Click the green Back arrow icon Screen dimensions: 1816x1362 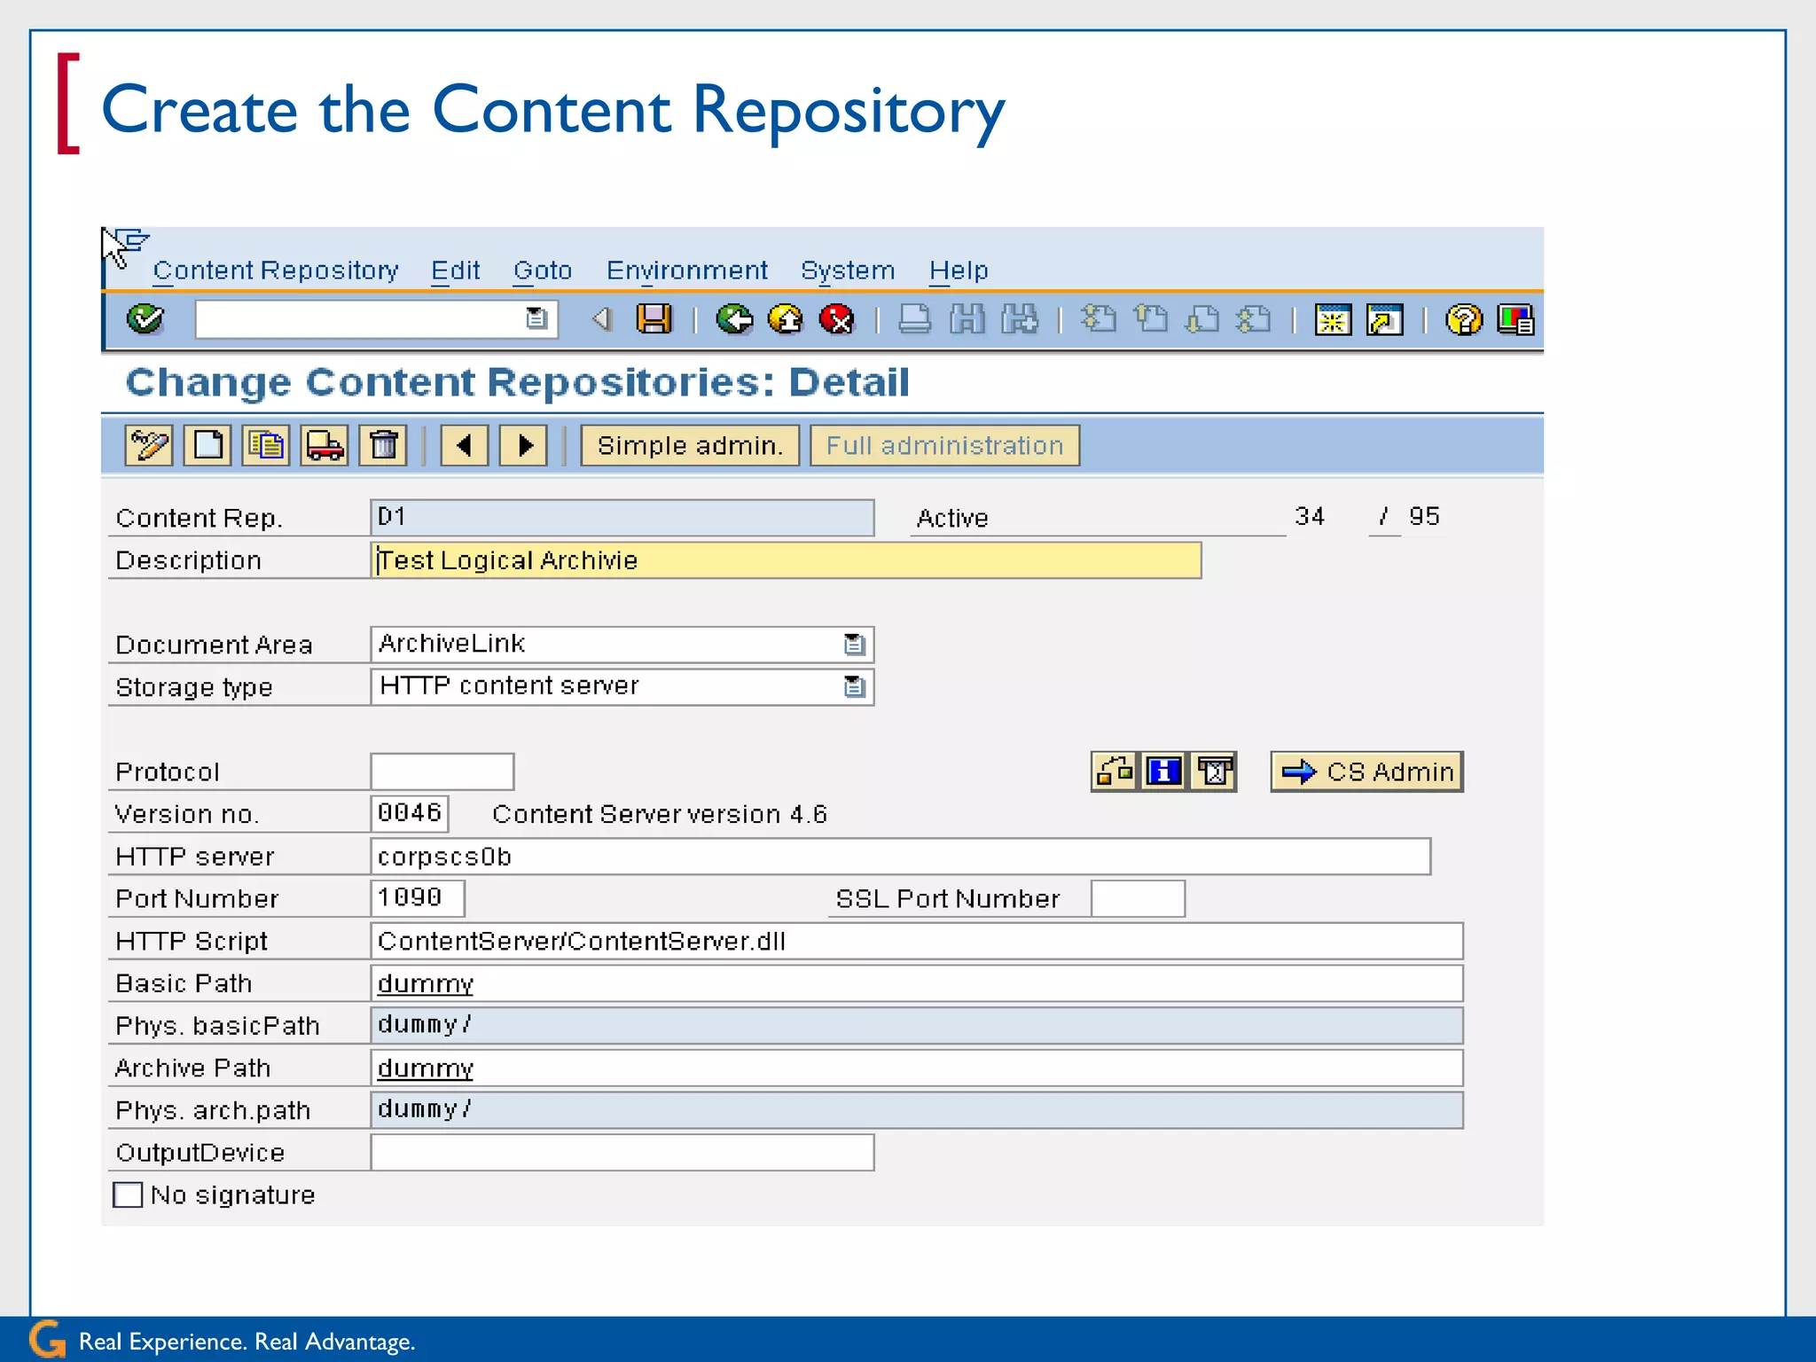[x=734, y=319]
